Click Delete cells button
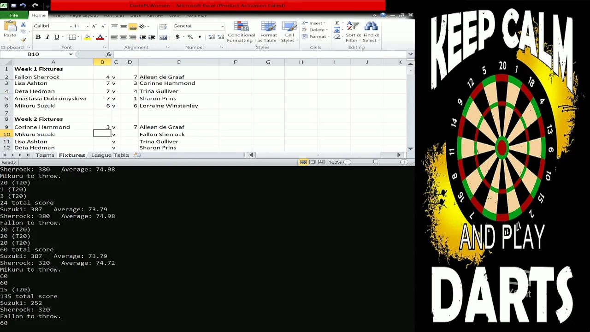The width and height of the screenshot is (590, 332). click(314, 30)
